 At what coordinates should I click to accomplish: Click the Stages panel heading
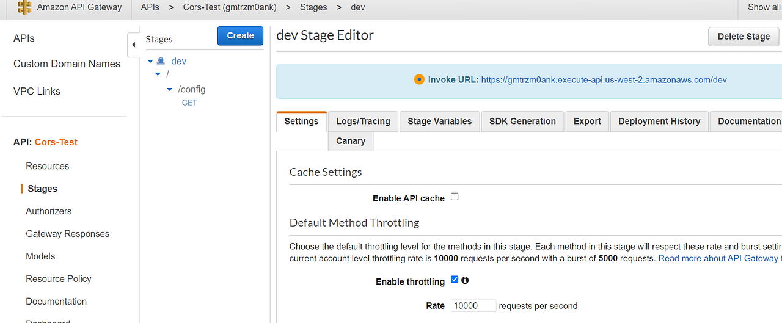[x=159, y=39]
